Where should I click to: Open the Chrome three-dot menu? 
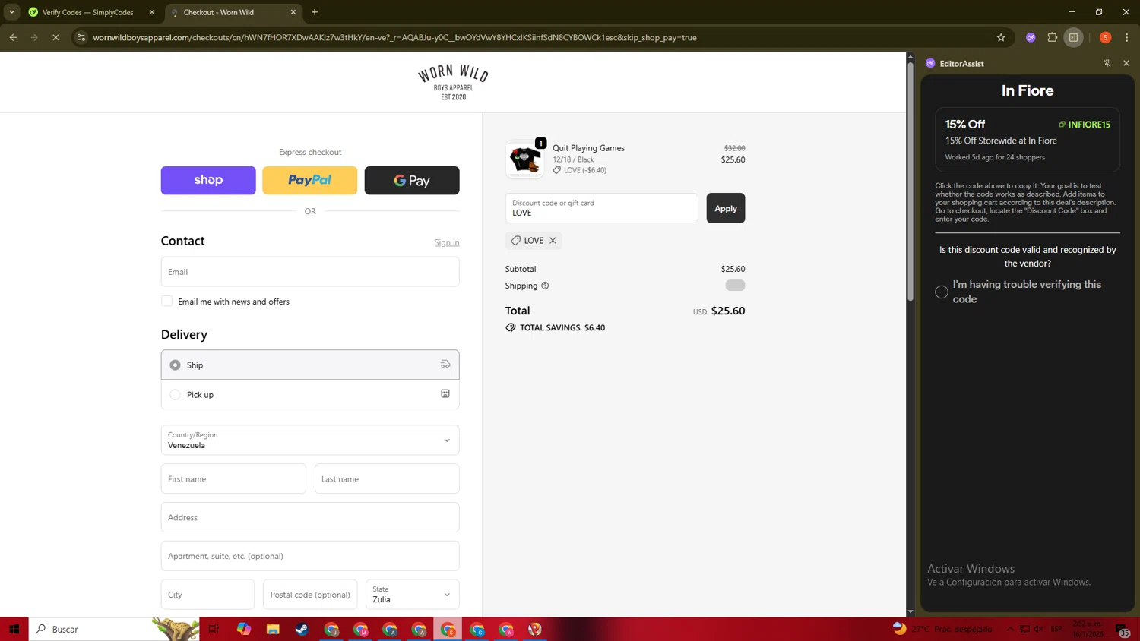click(1127, 37)
